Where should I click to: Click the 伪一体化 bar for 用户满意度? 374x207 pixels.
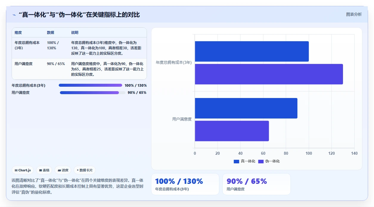[232, 131]
